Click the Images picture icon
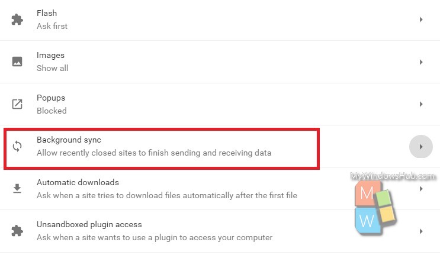Screen dimensions: 440x255 [x=17, y=62]
